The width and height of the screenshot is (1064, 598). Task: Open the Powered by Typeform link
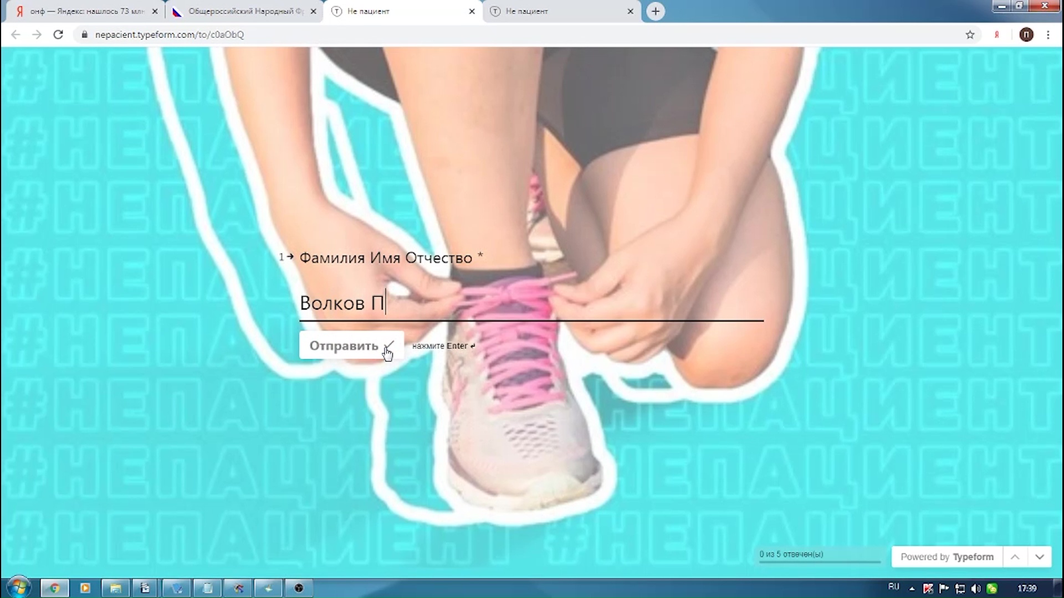point(947,556)
